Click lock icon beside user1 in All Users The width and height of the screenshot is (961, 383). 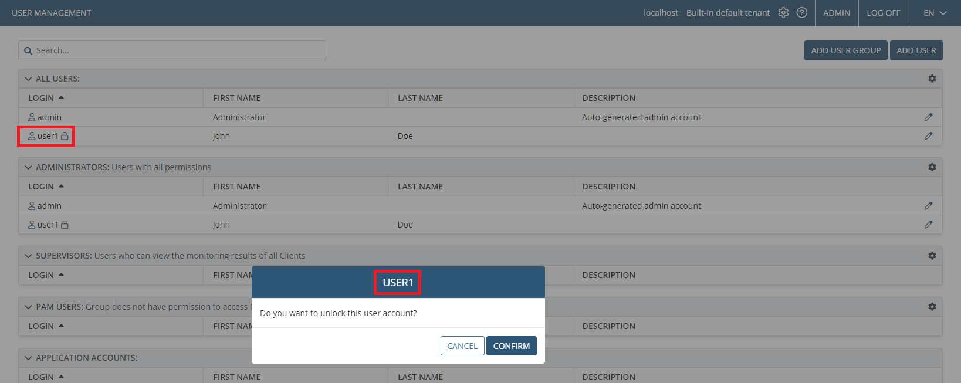(x=65, y=136)
